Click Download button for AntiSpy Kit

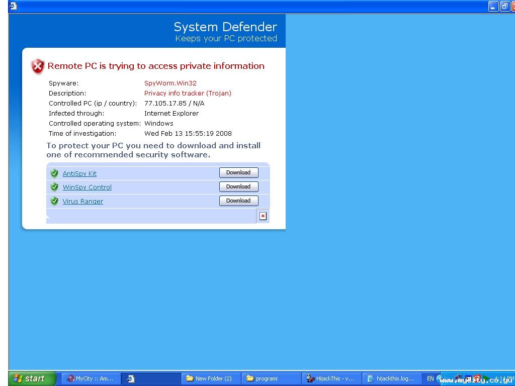pyautogui.click(x=239, y=173)
